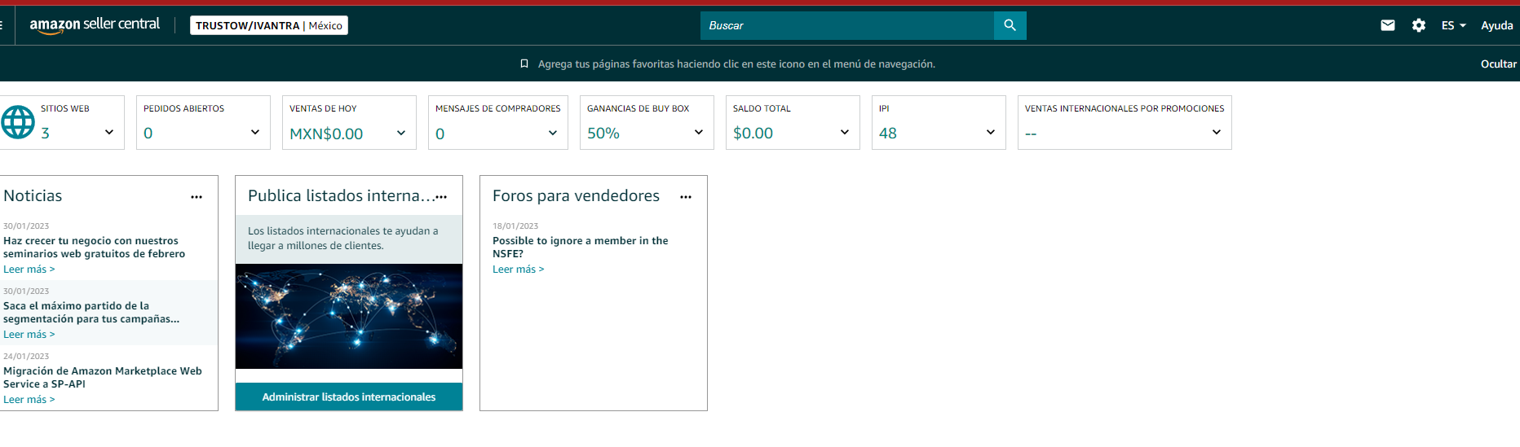Open the ES language dropdown
This screenshot has width=1520, height=447.
pos(1453,25)
